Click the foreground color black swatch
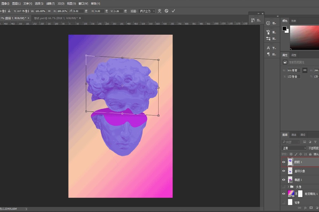Screen dimensions: 319x212 coord(284,28)
